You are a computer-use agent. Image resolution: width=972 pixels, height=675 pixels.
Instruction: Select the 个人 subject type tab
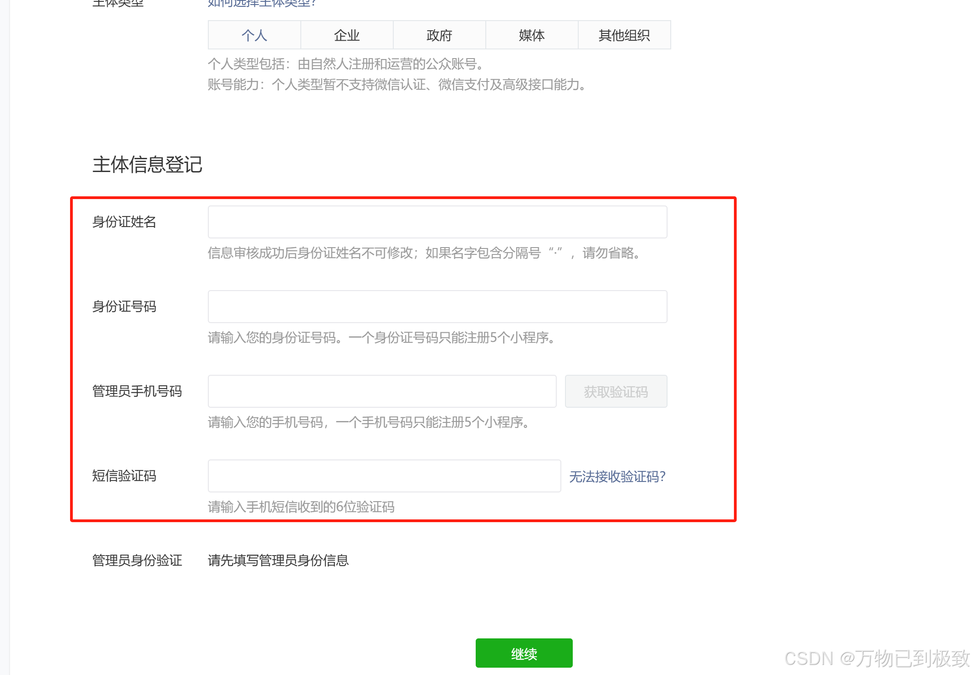pos(254,35)
